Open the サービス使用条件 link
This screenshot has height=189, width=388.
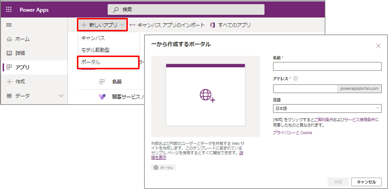coord(360,120)
